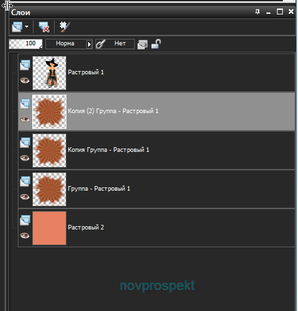Select the Копия Группа - Растровый 1 layer

point(157,151)
